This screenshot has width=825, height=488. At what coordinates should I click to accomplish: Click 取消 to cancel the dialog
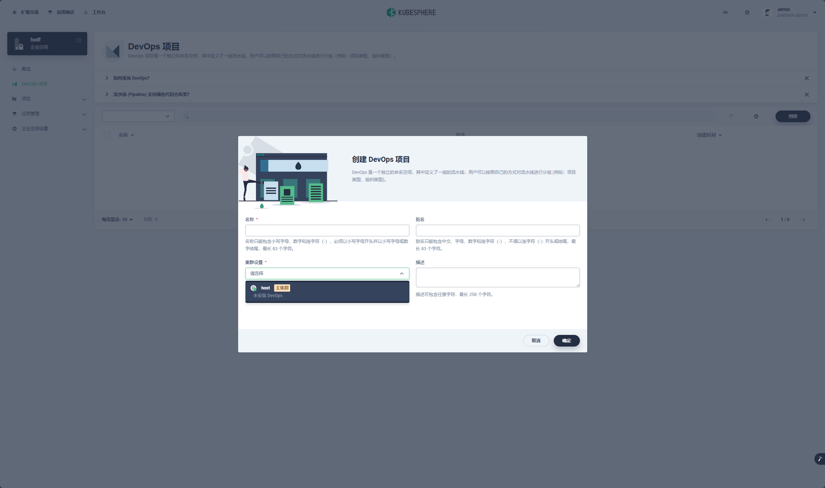pyautogui.click(x=536, y=341)
